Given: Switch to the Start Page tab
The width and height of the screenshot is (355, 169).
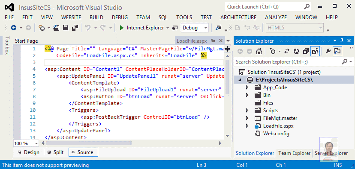Looking at the screenshot, I should (26, 41).
